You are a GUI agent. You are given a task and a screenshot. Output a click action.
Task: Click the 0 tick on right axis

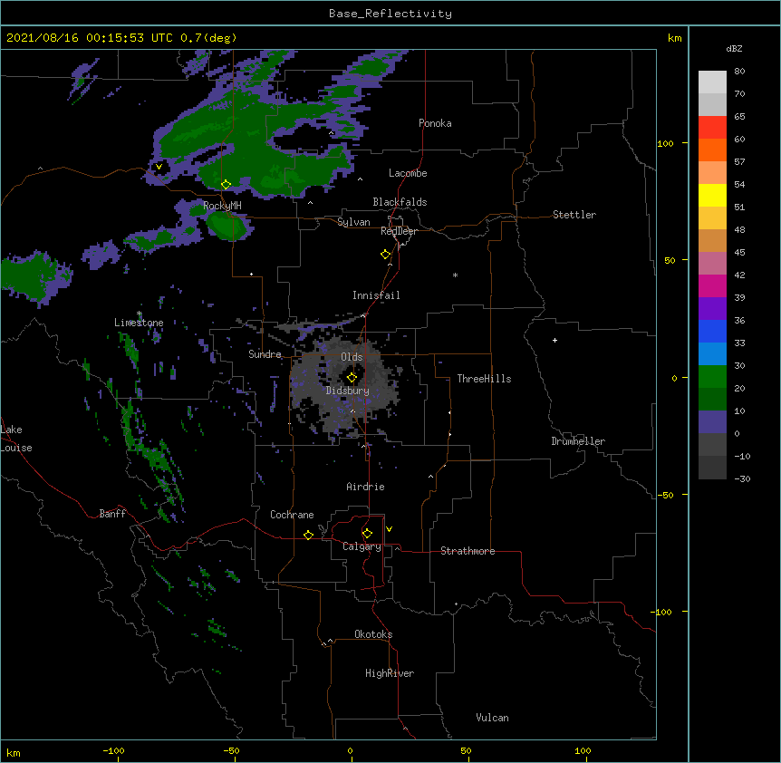tap(674, 379)
